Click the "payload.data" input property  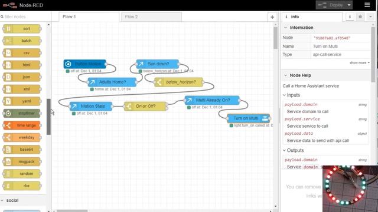[x=298, y=134]
